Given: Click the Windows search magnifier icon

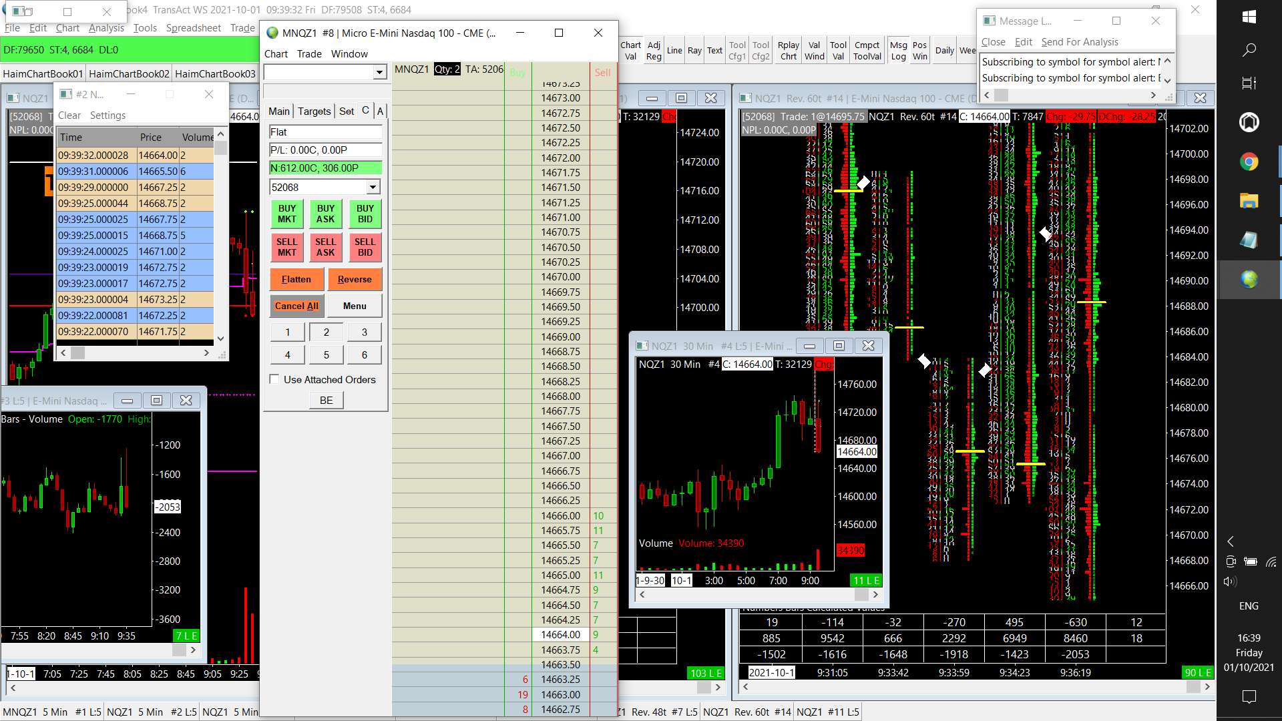Looking at the screenshot, I should click(x=1249, y=50).
